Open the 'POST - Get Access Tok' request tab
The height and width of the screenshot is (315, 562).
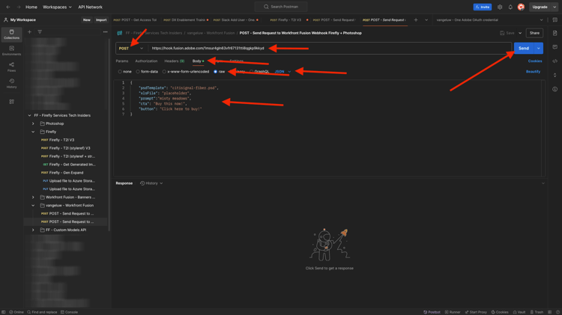pos(135,20)
